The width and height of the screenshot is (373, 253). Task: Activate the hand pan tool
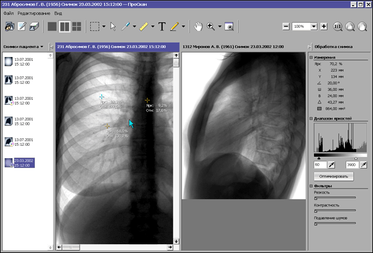(x=198, y=27)
